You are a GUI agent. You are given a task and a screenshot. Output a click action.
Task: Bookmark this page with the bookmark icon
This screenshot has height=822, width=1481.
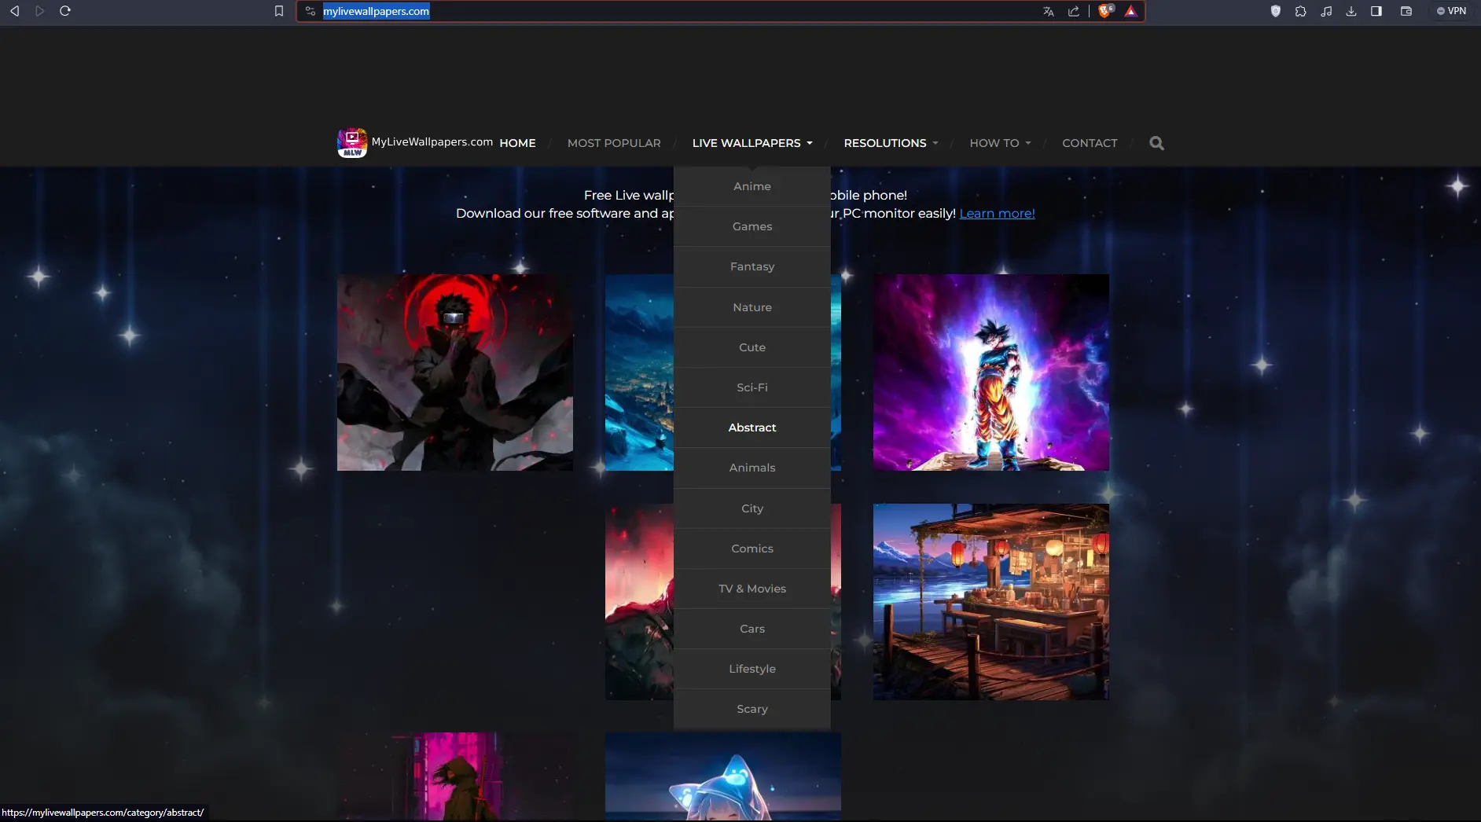click(x=278, y=11)
